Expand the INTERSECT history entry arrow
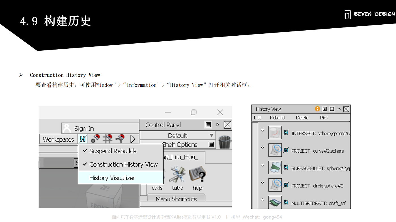Screen dimensions: 396x222 tap(262, 130)
